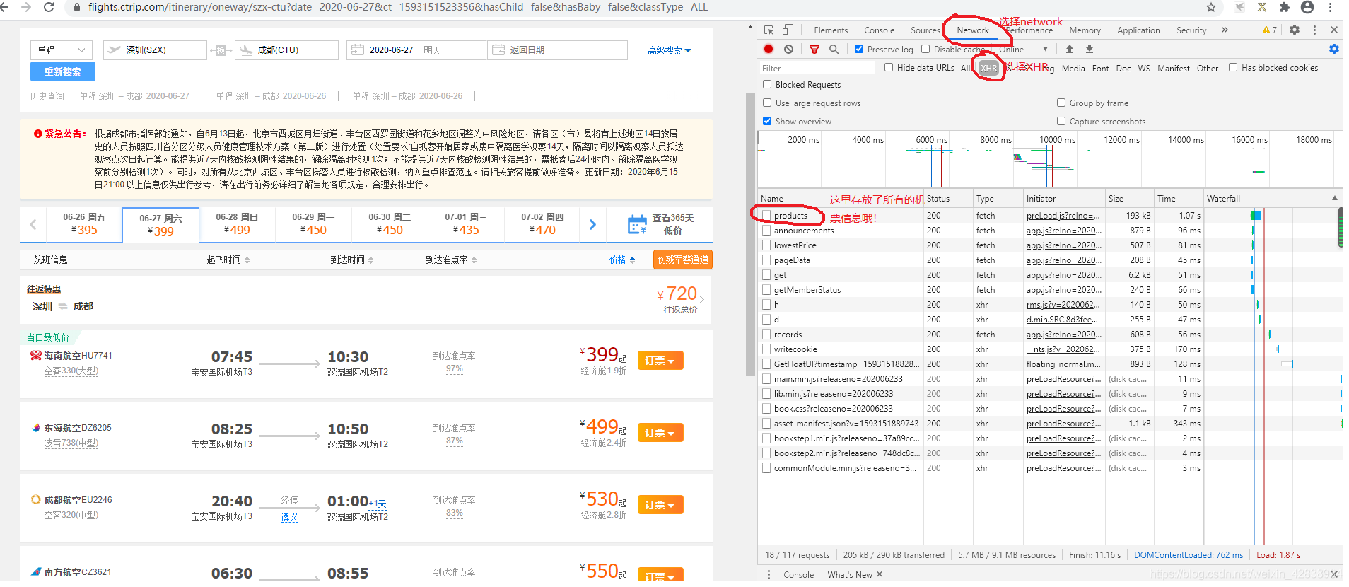The image size is (1349, 587).
Task: Check Has blocked cookies
Action: 1233,67
